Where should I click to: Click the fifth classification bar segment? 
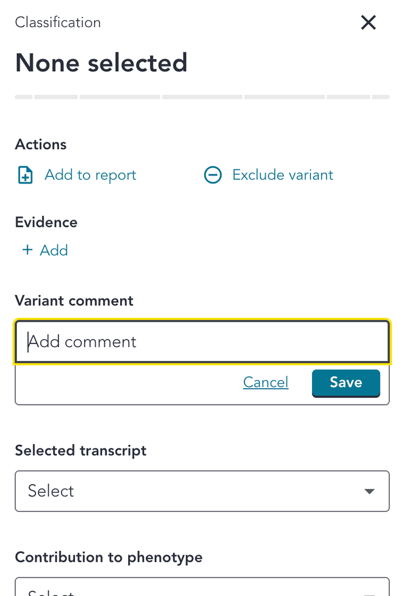pyautogui.click(x=284, y=97)
